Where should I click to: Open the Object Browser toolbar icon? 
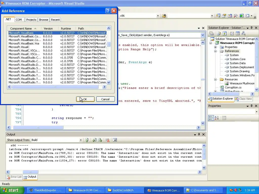click(230, 16)
